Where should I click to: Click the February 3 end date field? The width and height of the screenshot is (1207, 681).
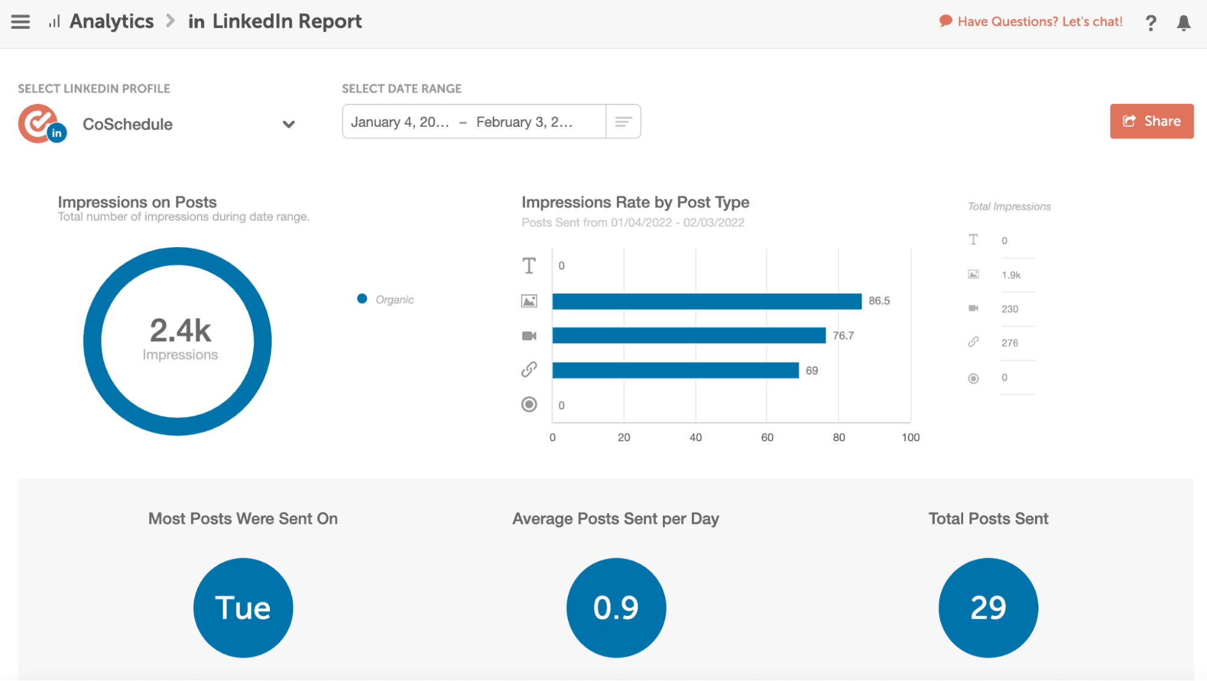click(x=524, y=122)
